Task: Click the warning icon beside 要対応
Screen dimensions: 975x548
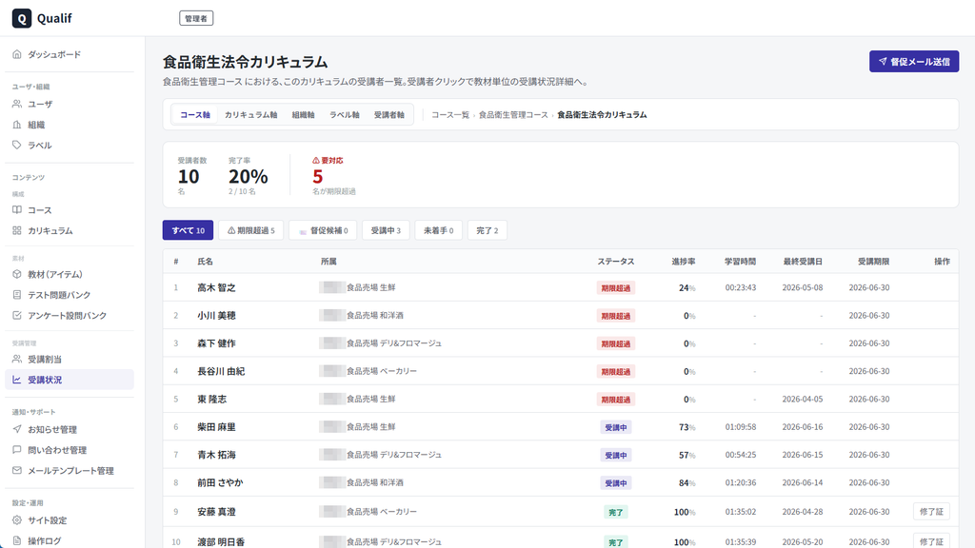Action: click(x=316, y=160)
